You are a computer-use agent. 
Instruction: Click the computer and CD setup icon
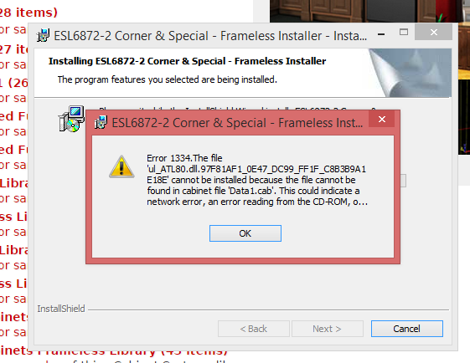[x=71, y=119]
